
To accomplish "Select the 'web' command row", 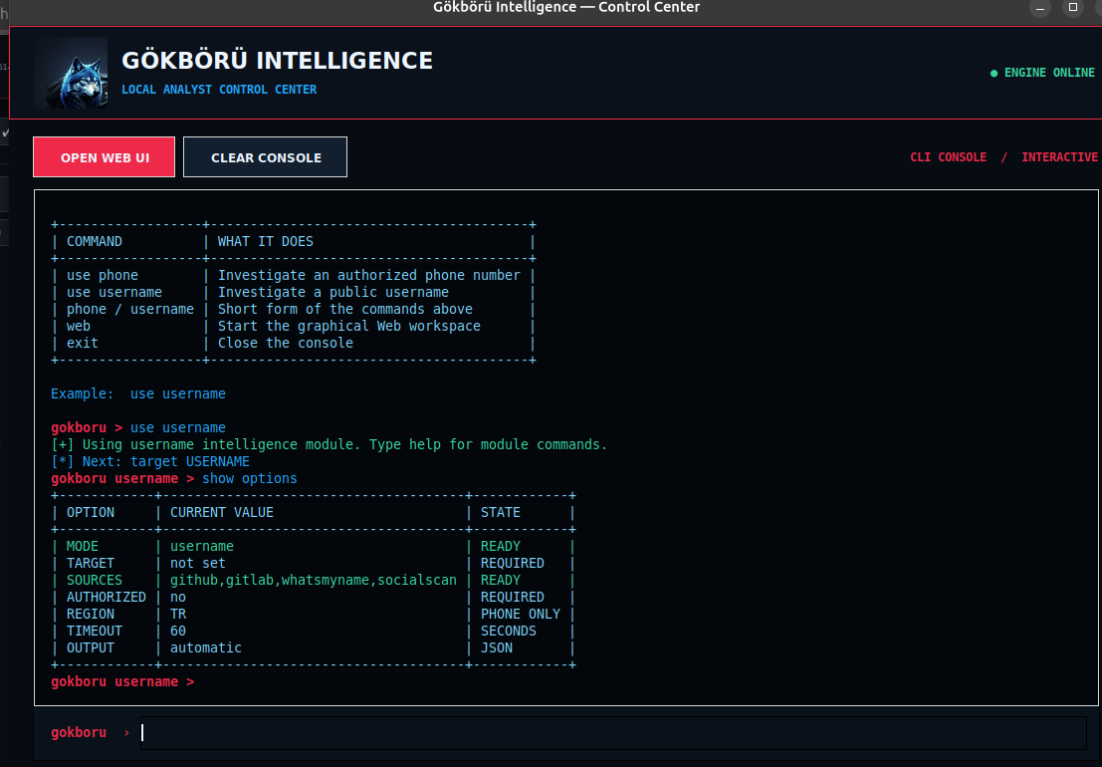I will click(293, 326).
